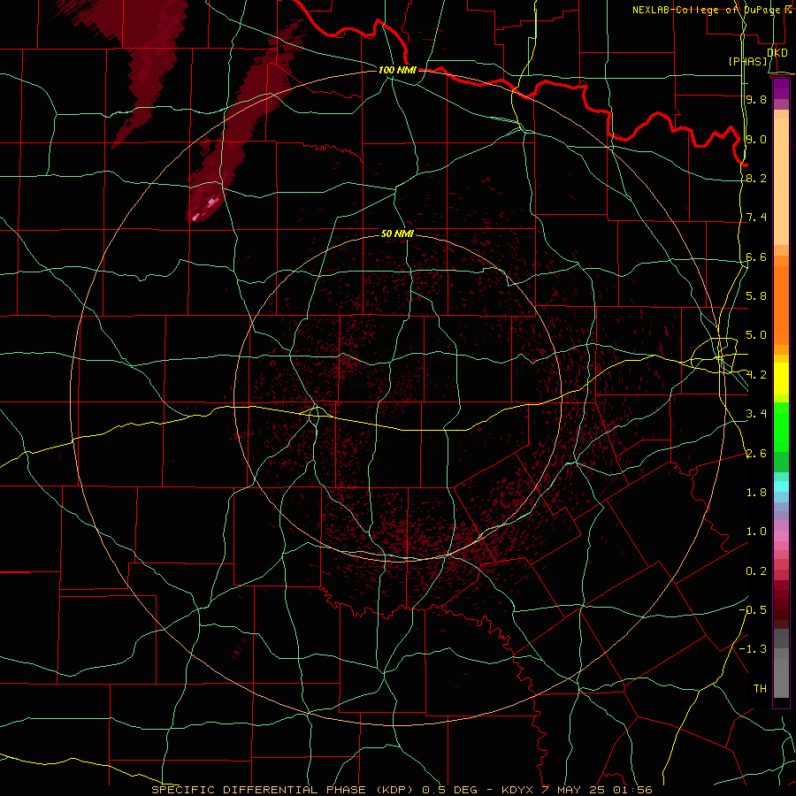Click the 1.8 scale value
The width and height of the screenshot is (796, 796).
click(756, 493)
